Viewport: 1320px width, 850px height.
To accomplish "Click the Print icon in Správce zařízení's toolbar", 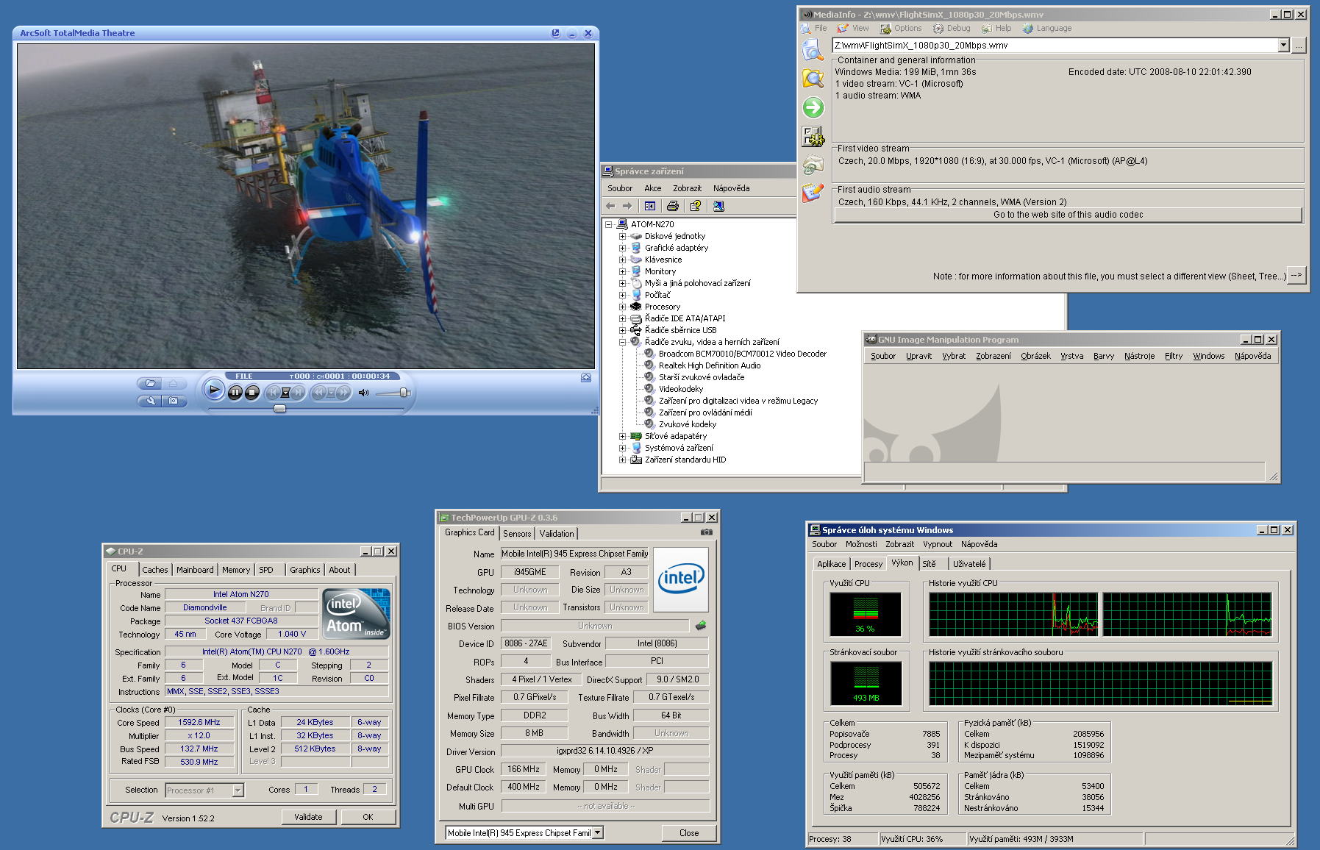I will point(672,206).
